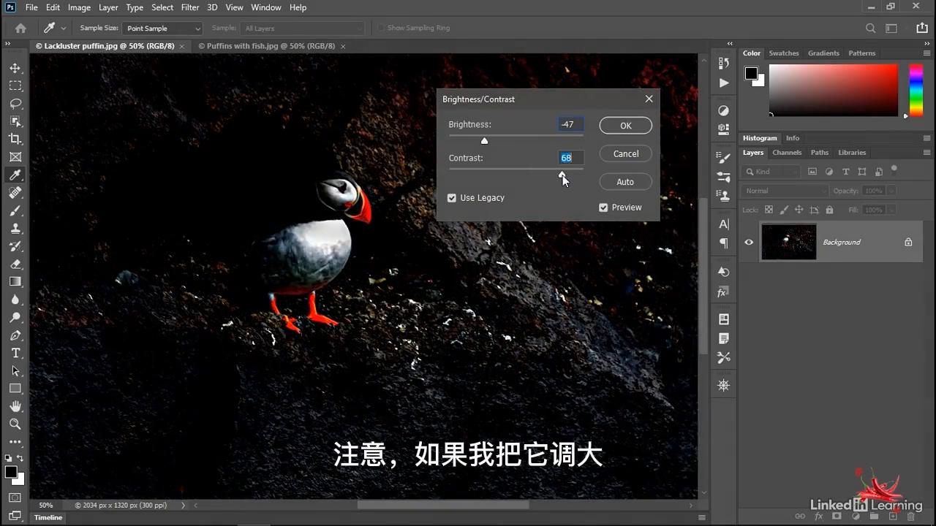Click the Auto button
This screenshot has height=526, width=936.
click(x=625, y=181)
